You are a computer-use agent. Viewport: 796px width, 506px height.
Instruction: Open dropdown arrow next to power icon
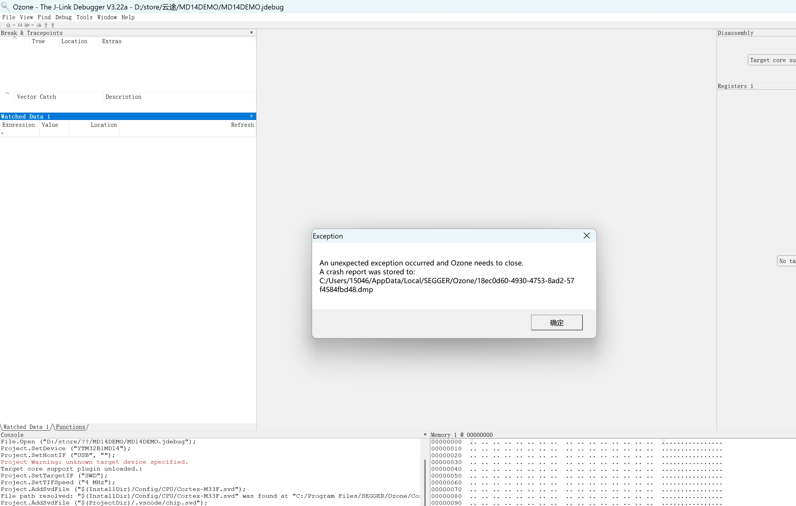pyautogui.click(x=14, y=25)
